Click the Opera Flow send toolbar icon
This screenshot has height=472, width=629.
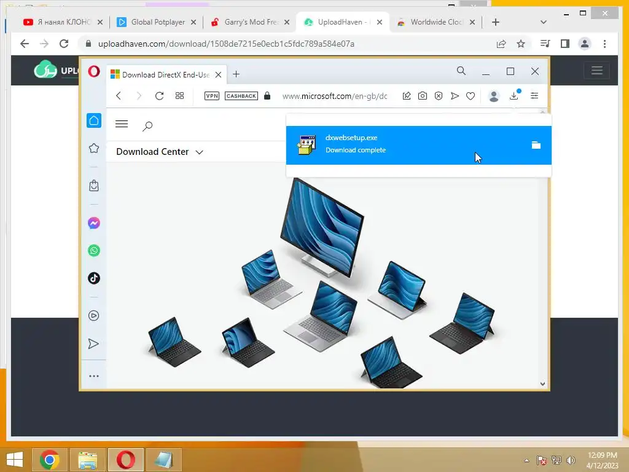(x=455, y=95)
